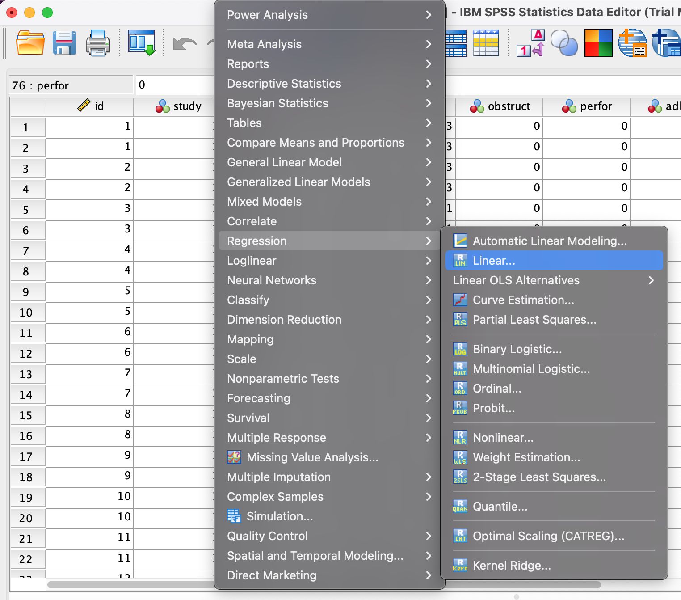Click the Recall recent dialogs icon

click(x=141, y=43)
